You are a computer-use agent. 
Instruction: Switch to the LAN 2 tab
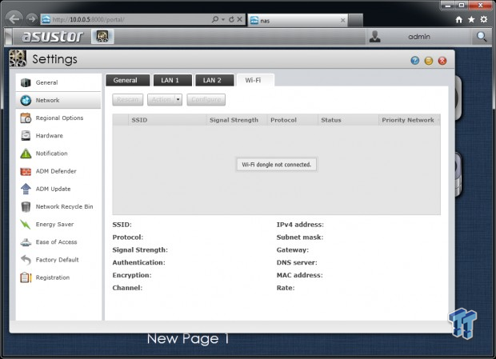click(214, 80)
